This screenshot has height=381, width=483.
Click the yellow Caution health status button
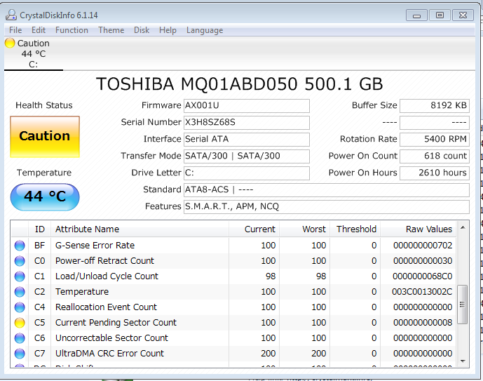(45, 137)
